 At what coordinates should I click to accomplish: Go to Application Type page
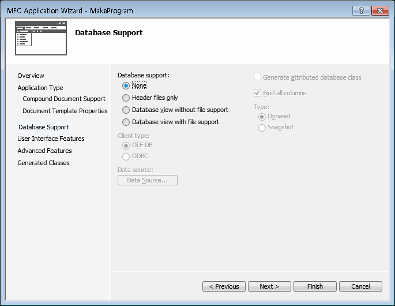click(x=40, y=88)
